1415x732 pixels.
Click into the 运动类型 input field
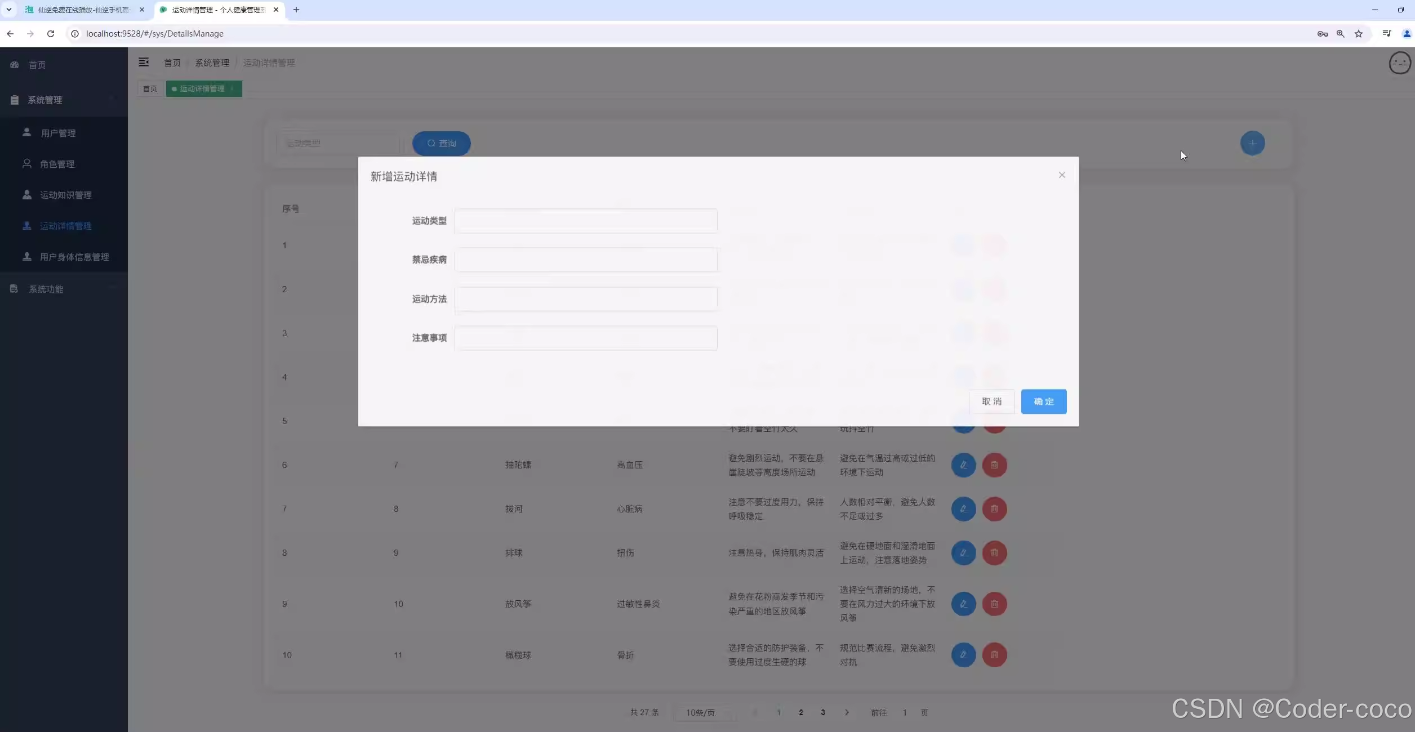tap(586, 221)
